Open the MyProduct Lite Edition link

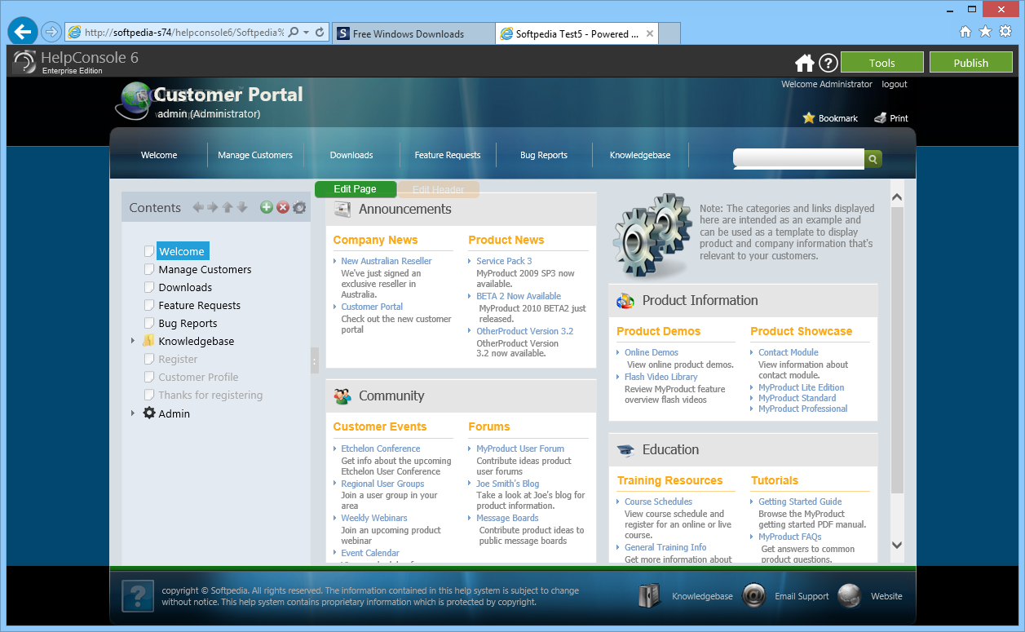click(x=802, y=387)
